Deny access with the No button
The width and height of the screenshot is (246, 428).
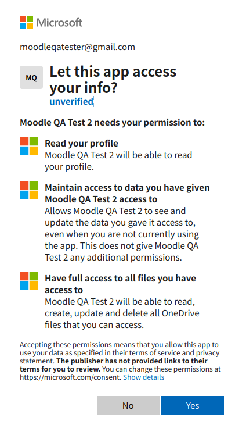(128, 405)
